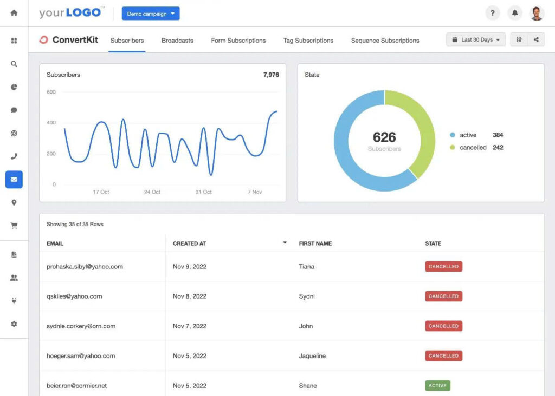Open the Last 30 Days date range dropdown
This screenshot has width=555, height=396.
click(x=475, y=39)
